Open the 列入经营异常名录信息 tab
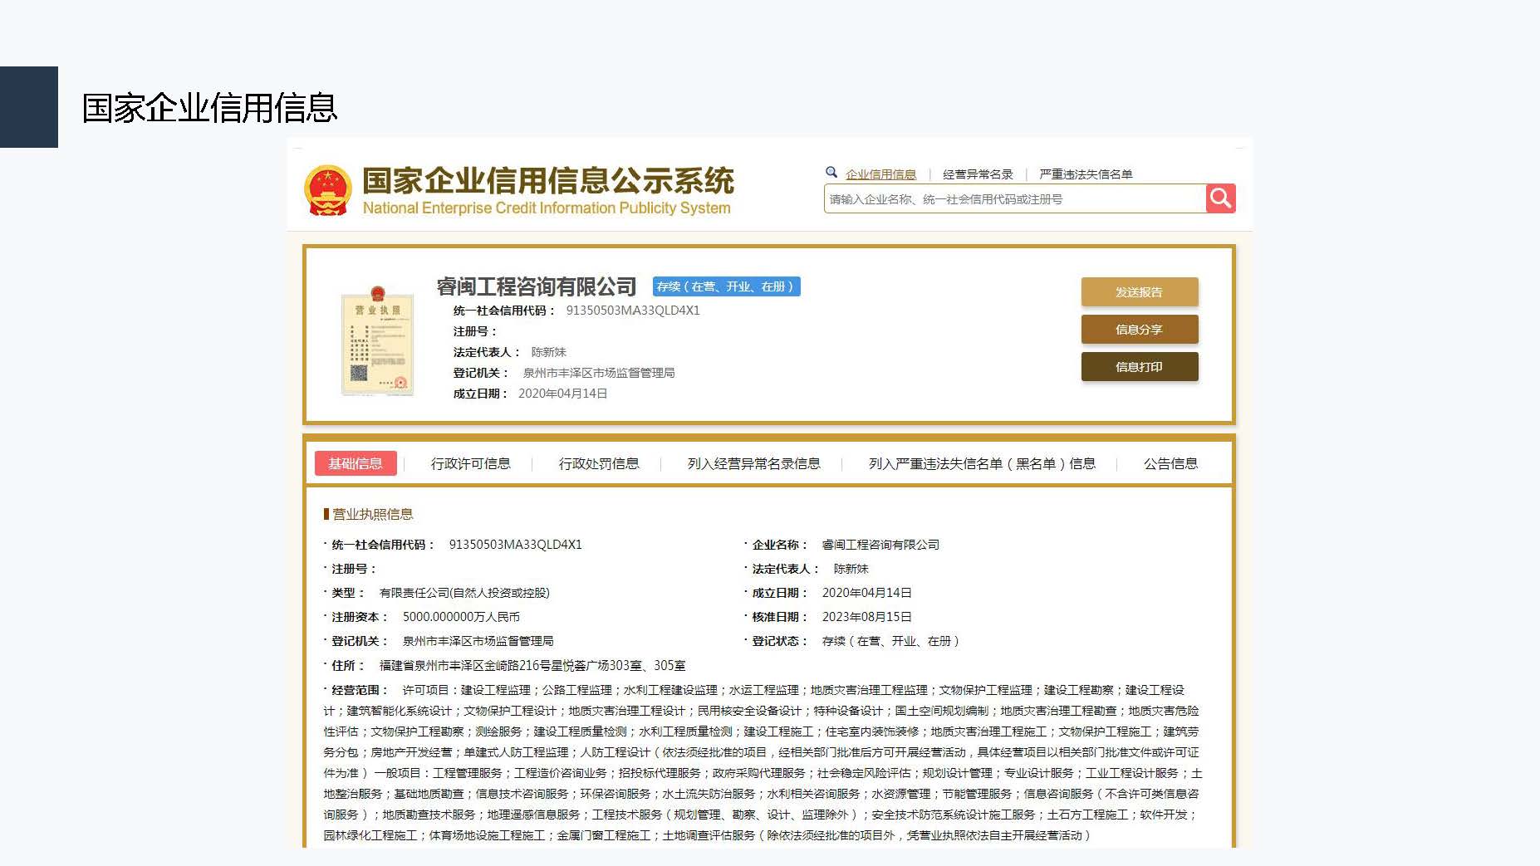The image size is (1540, 866). click(x=753, y=463)
